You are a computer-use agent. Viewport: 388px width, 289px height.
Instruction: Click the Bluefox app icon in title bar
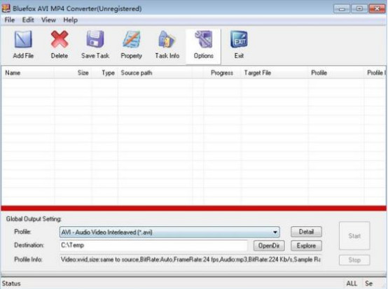point(6,8)
